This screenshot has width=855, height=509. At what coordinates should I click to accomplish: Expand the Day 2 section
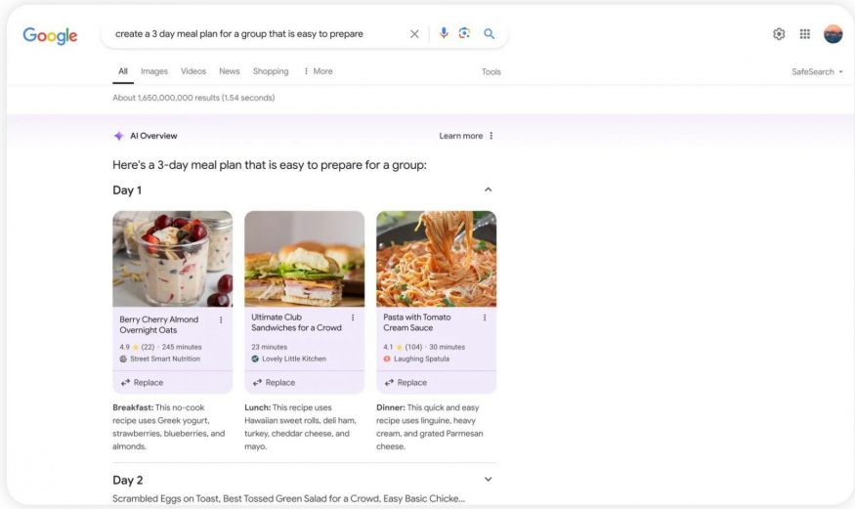489,480
